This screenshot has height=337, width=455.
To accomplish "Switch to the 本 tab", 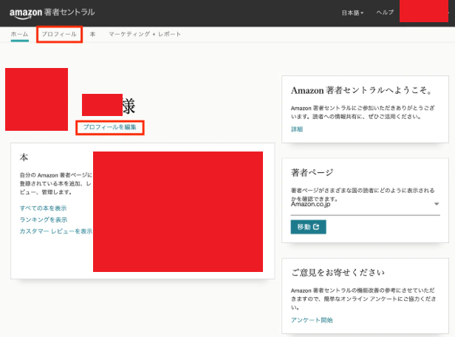I will [x=92, y=34].
